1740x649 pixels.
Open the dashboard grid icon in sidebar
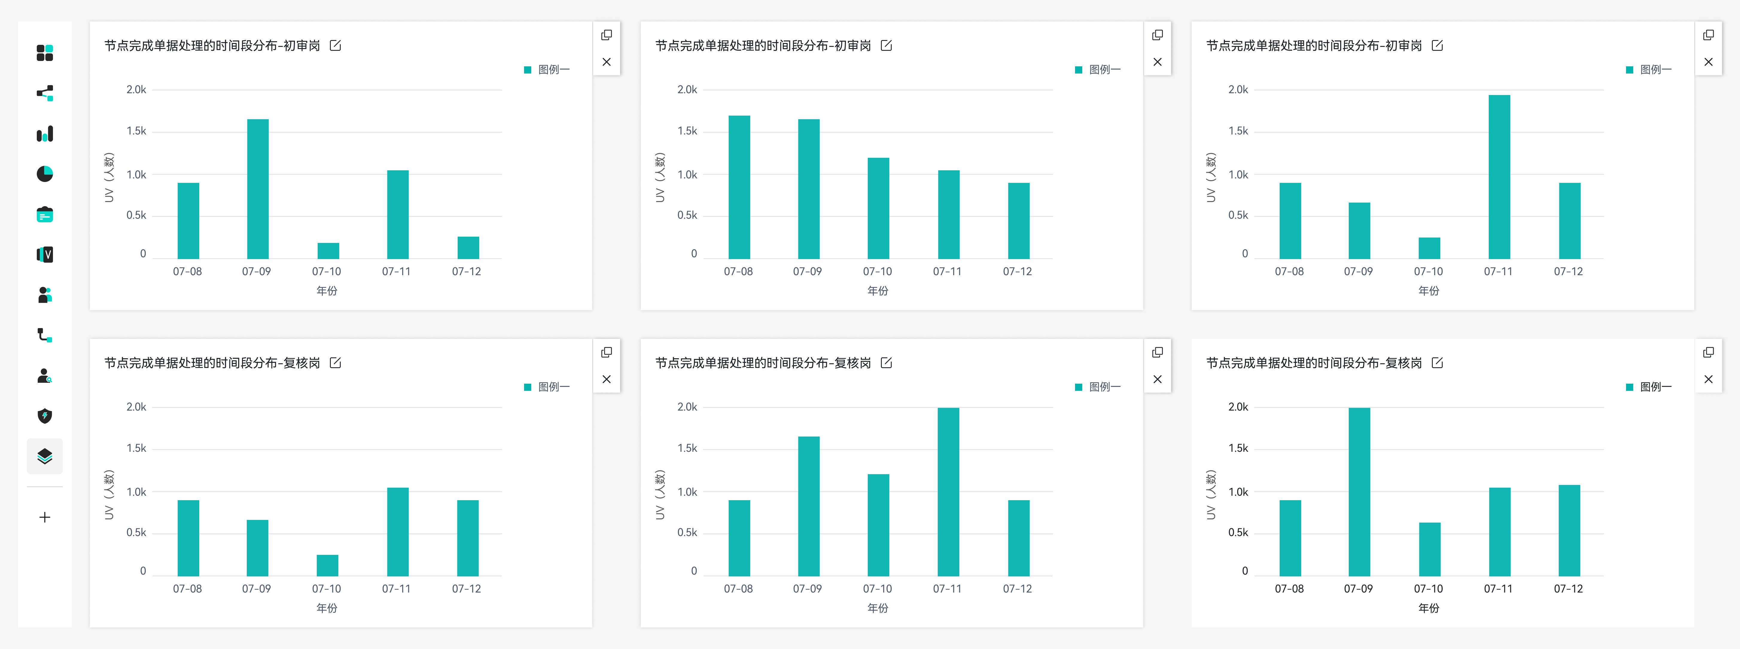pyautogui.click(x=45, y=53)
